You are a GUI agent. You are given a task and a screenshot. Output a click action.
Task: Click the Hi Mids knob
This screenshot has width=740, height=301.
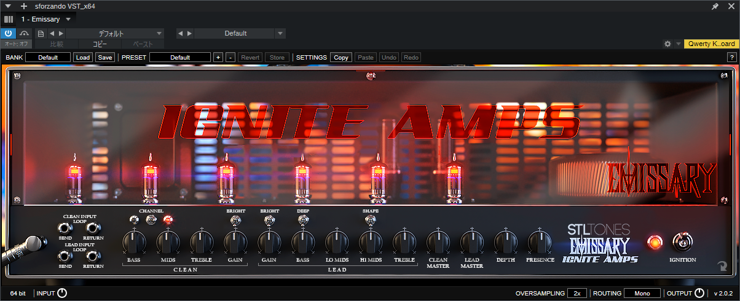(x=371, y=241)
